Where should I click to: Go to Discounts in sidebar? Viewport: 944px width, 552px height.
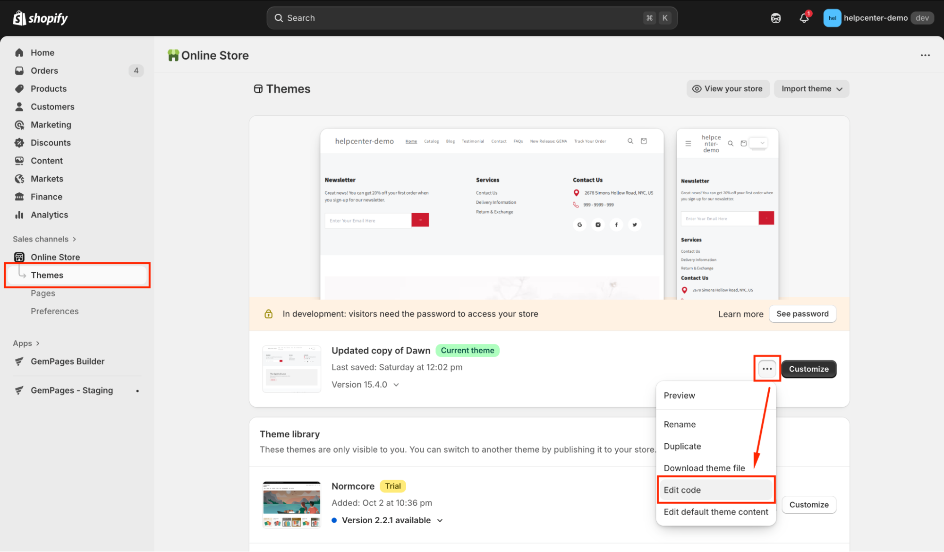pos(51,143)
